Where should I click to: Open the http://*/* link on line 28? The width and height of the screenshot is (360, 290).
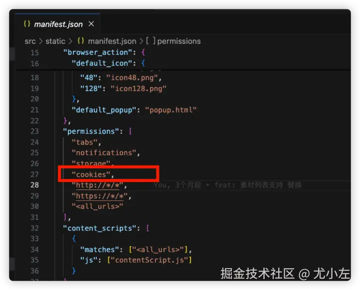click(98, 185)
